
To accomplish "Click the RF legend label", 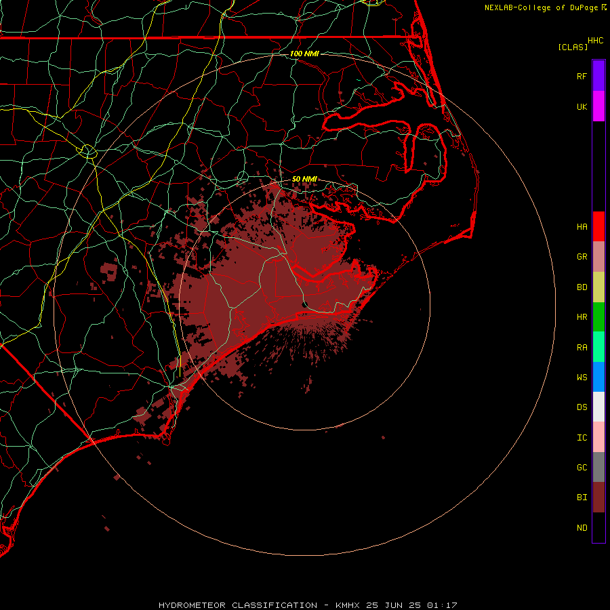I will (x=582, y=76).
